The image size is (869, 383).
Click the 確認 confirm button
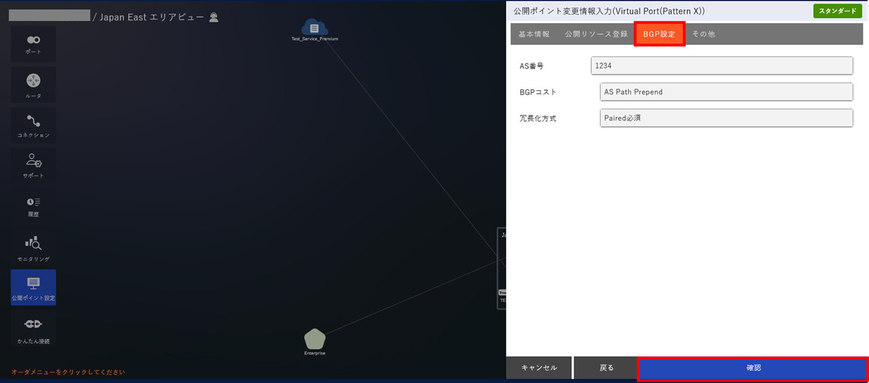(x=754, y=368)
